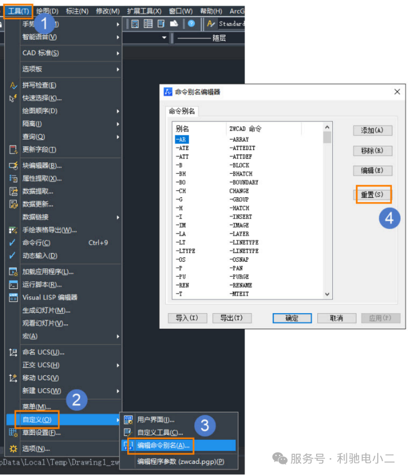Click the data update icon beside 数据更新
This screenshot has width=408, height=475.
pos(13,204)
